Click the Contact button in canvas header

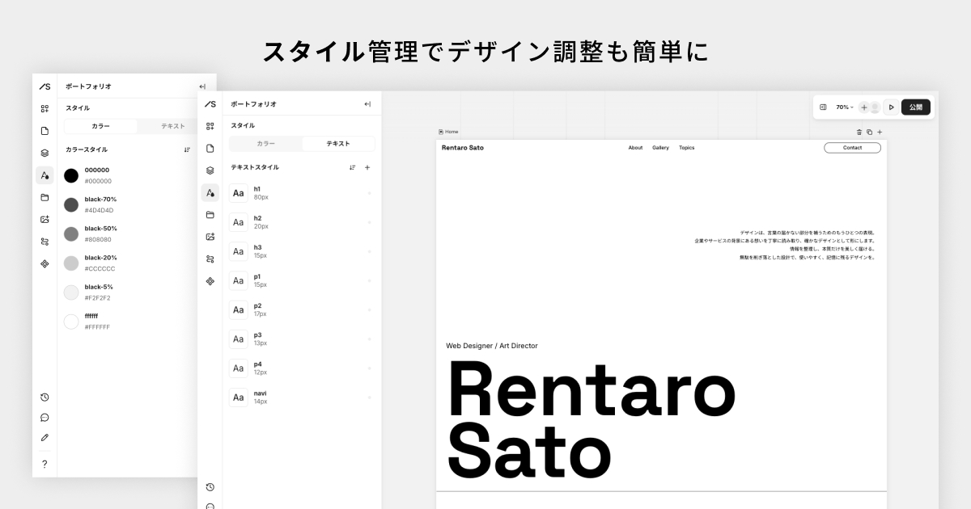point(852,148)
